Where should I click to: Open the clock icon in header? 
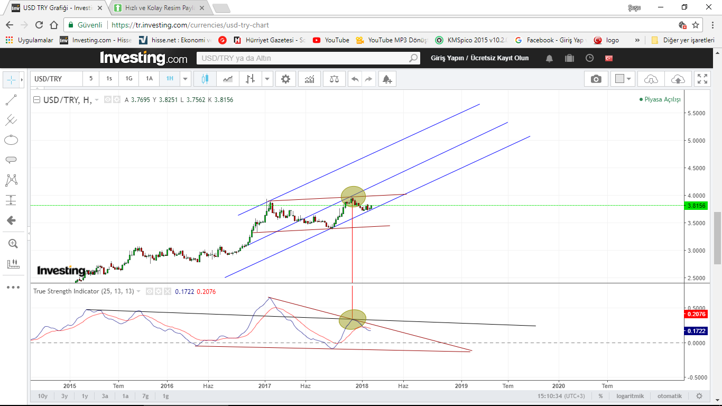click(x=589, y=58)
